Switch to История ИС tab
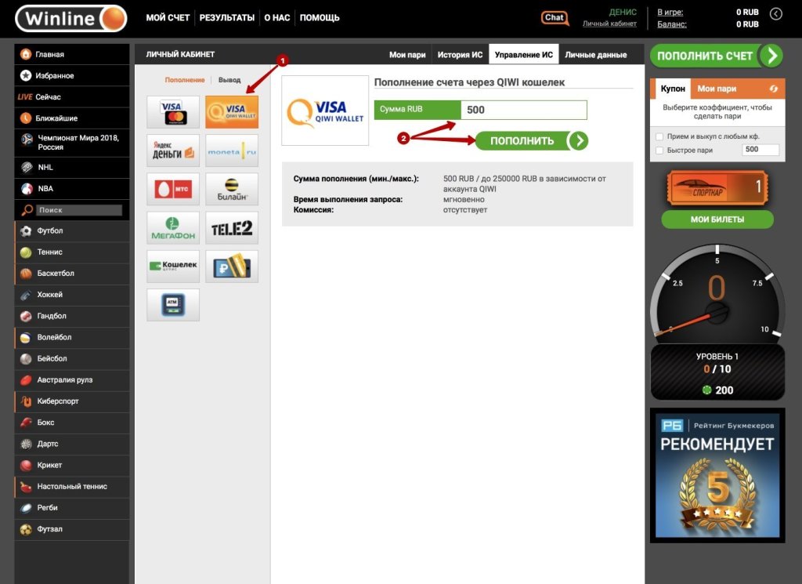The image size is (802, 584). pyautogui.click(x=460, y=55)
